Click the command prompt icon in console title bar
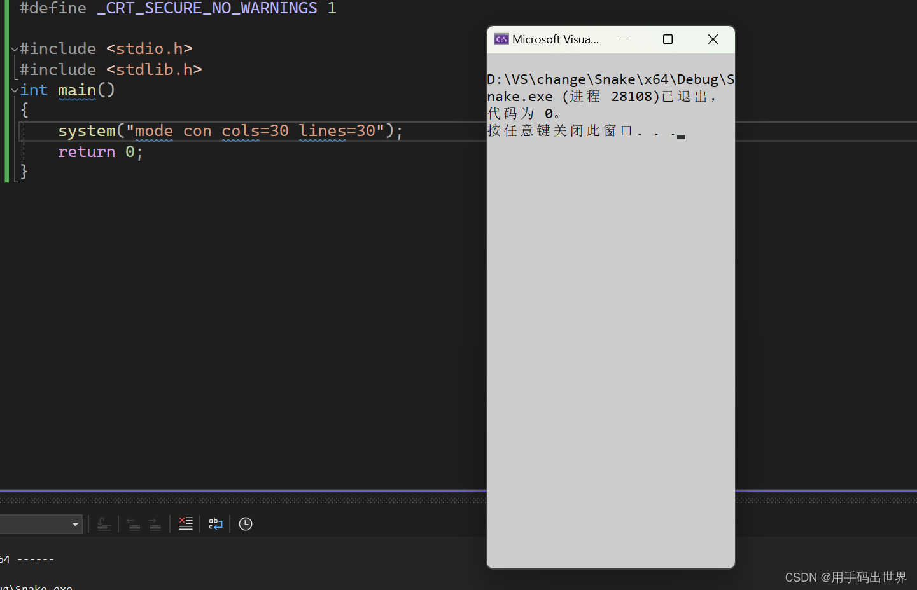This screenshot has height=590, width=917. coord(501,39)
